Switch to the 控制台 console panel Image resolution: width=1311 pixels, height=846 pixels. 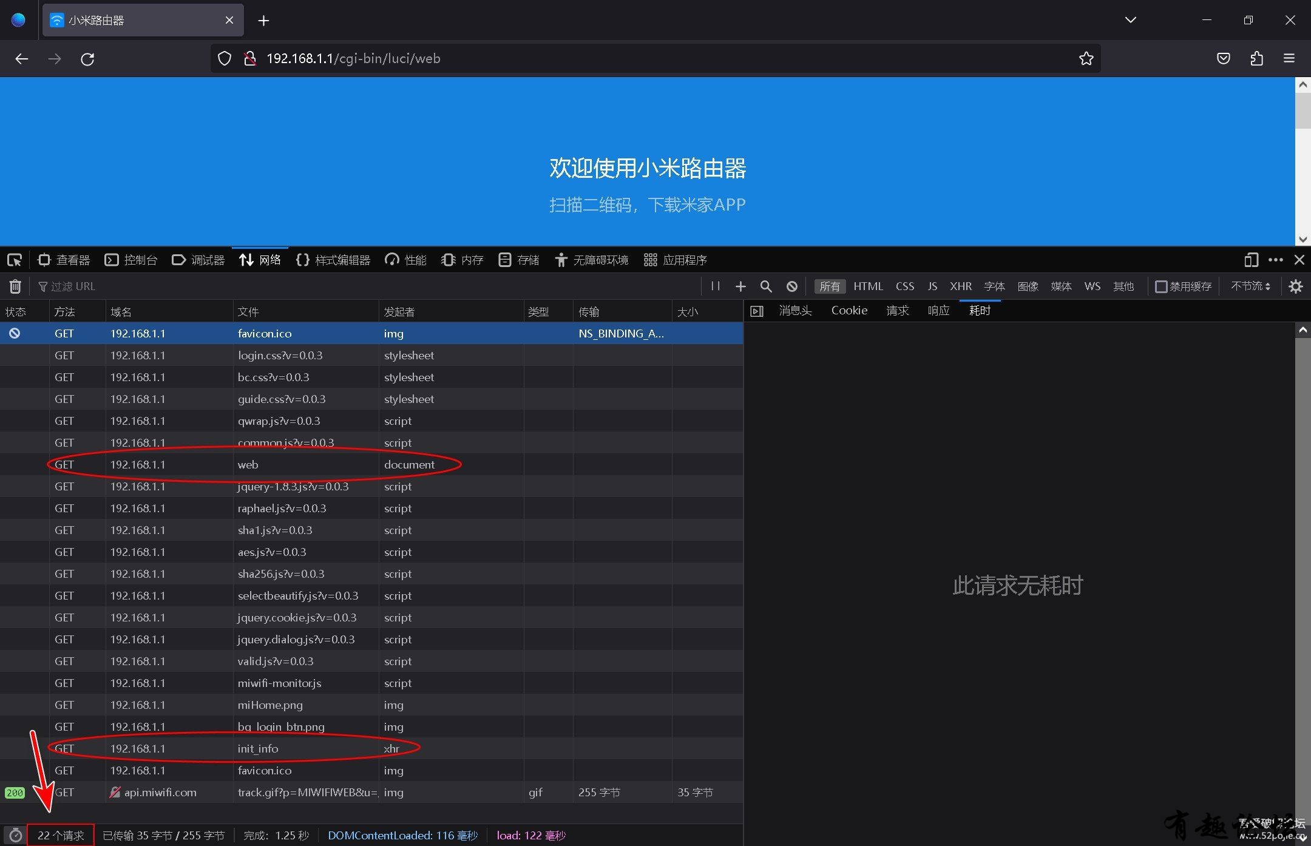click(131, 260)
